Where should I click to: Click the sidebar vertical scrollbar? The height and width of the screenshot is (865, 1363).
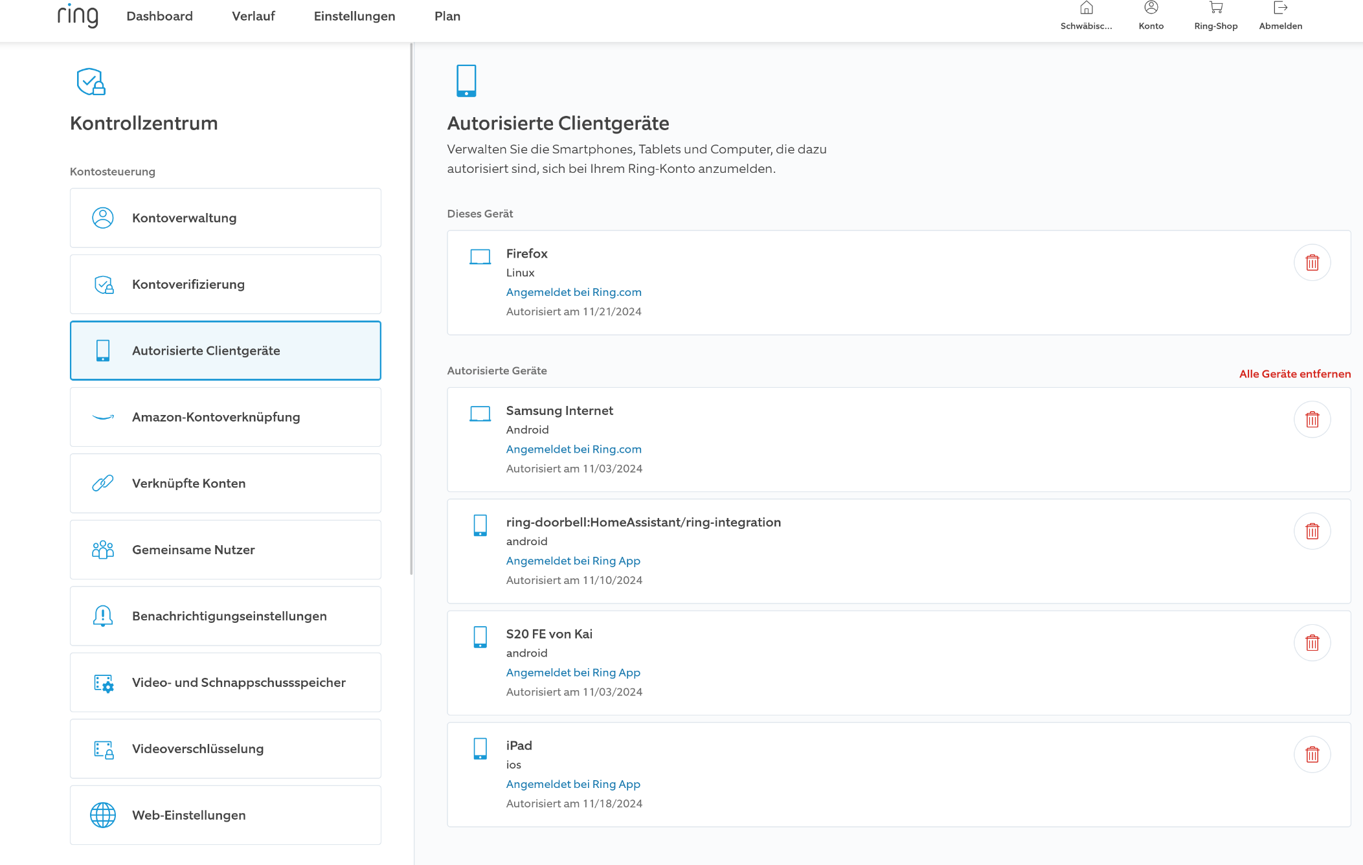[411, 309]
